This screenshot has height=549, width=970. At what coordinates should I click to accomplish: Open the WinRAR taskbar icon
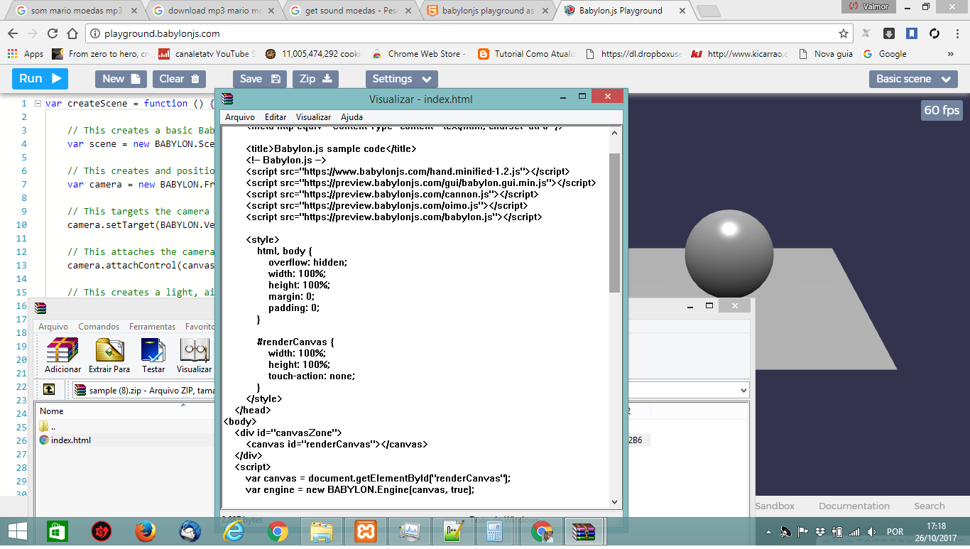[x=584, y=531]
